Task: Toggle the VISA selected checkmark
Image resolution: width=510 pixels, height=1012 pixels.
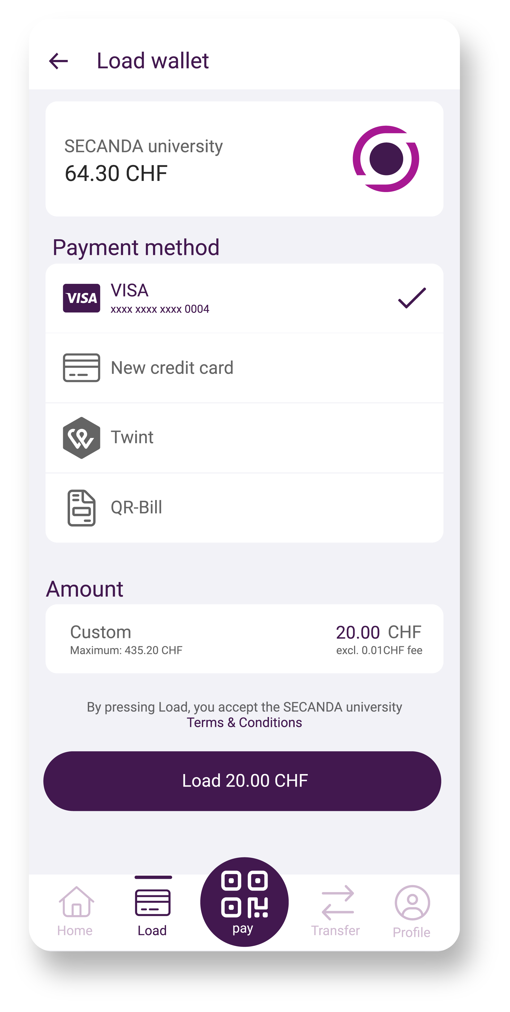Action: coord(412,298)
